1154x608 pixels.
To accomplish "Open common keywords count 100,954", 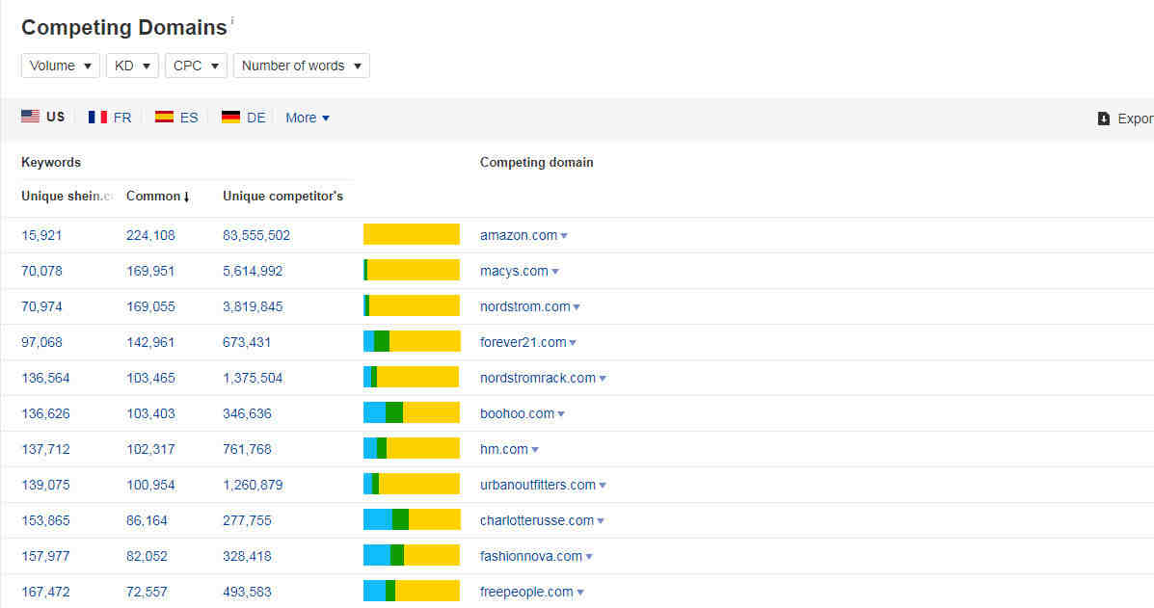I will pos(150,486).
